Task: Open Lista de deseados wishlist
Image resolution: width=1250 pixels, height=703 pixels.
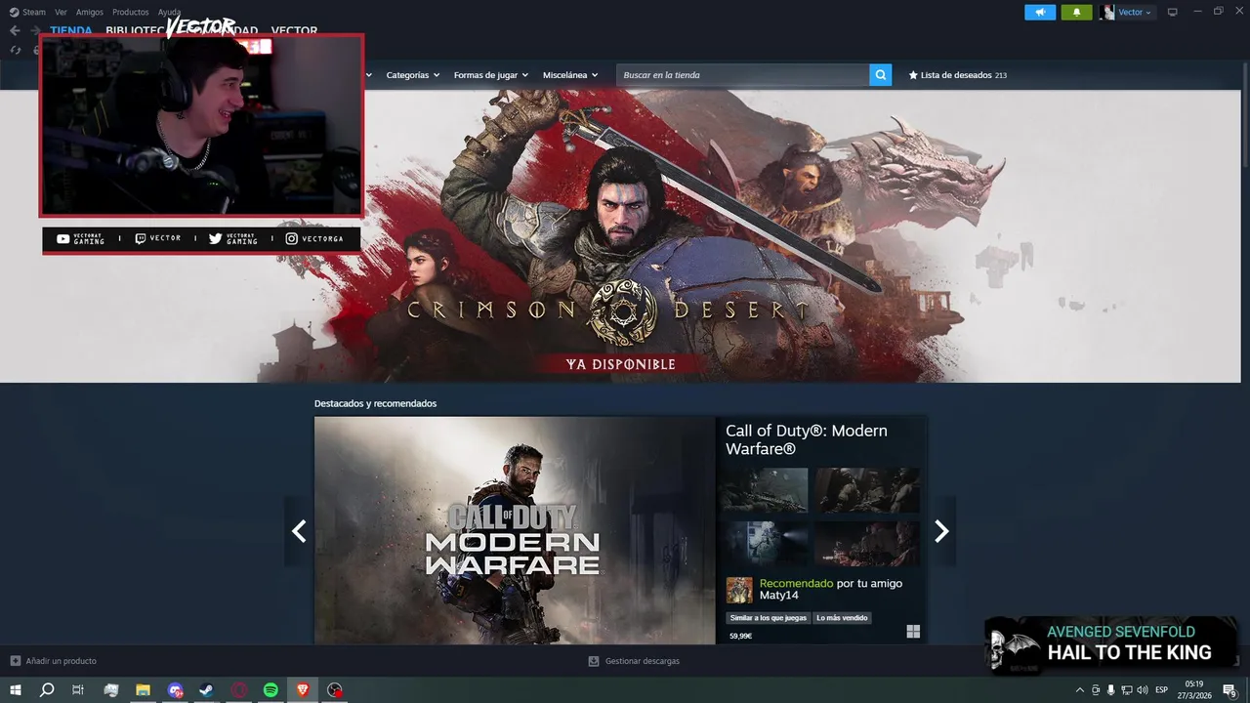Action: click(957, 75)
